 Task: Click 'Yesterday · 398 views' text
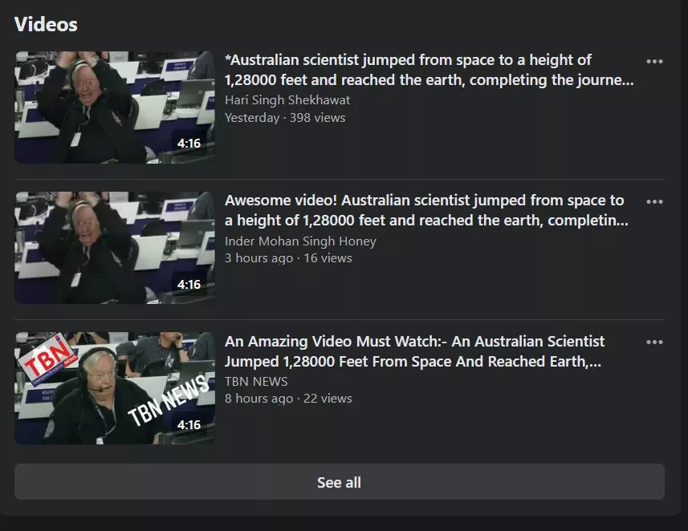pyautogui.click(x=285, y=118)
